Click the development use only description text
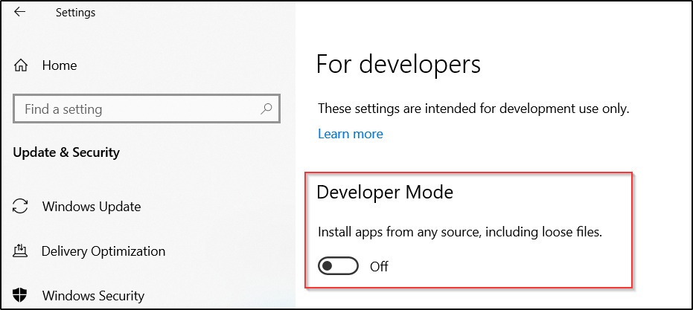This screenshot has height=310, width=693. click(473, 109)
